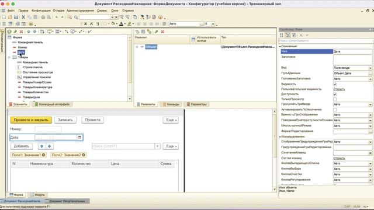Open the Отладка menu

(58, 10)
